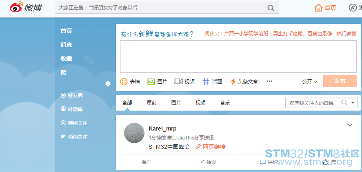Open 特别关注 in the sidebar
Viewport: 362px width, 172px height.
(x=74, y=123)
